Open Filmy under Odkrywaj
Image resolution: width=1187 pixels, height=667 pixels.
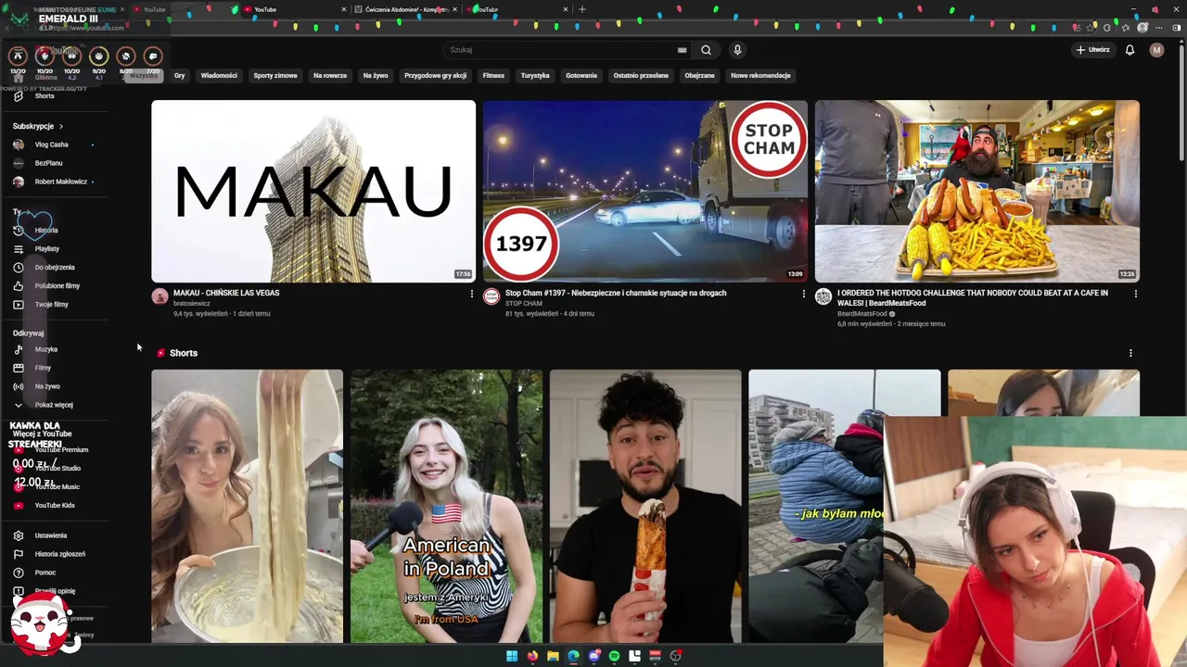pos(43,368)
